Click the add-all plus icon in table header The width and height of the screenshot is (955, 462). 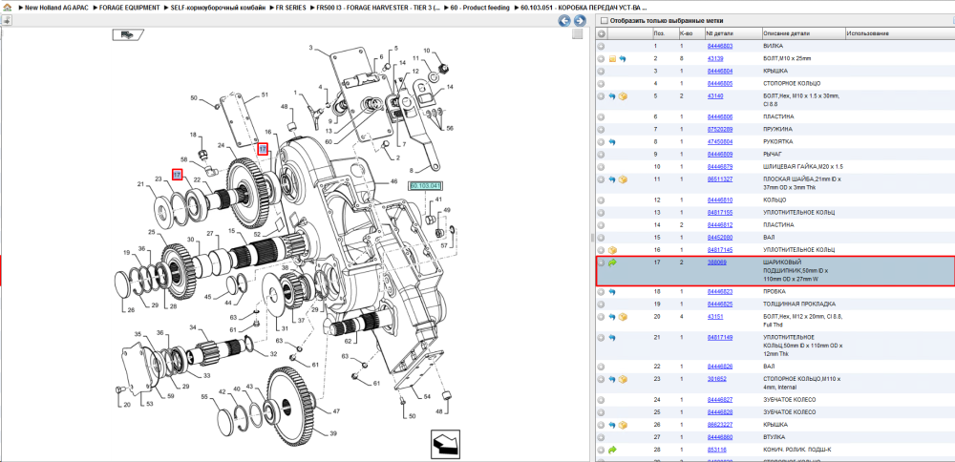[601, 33]
